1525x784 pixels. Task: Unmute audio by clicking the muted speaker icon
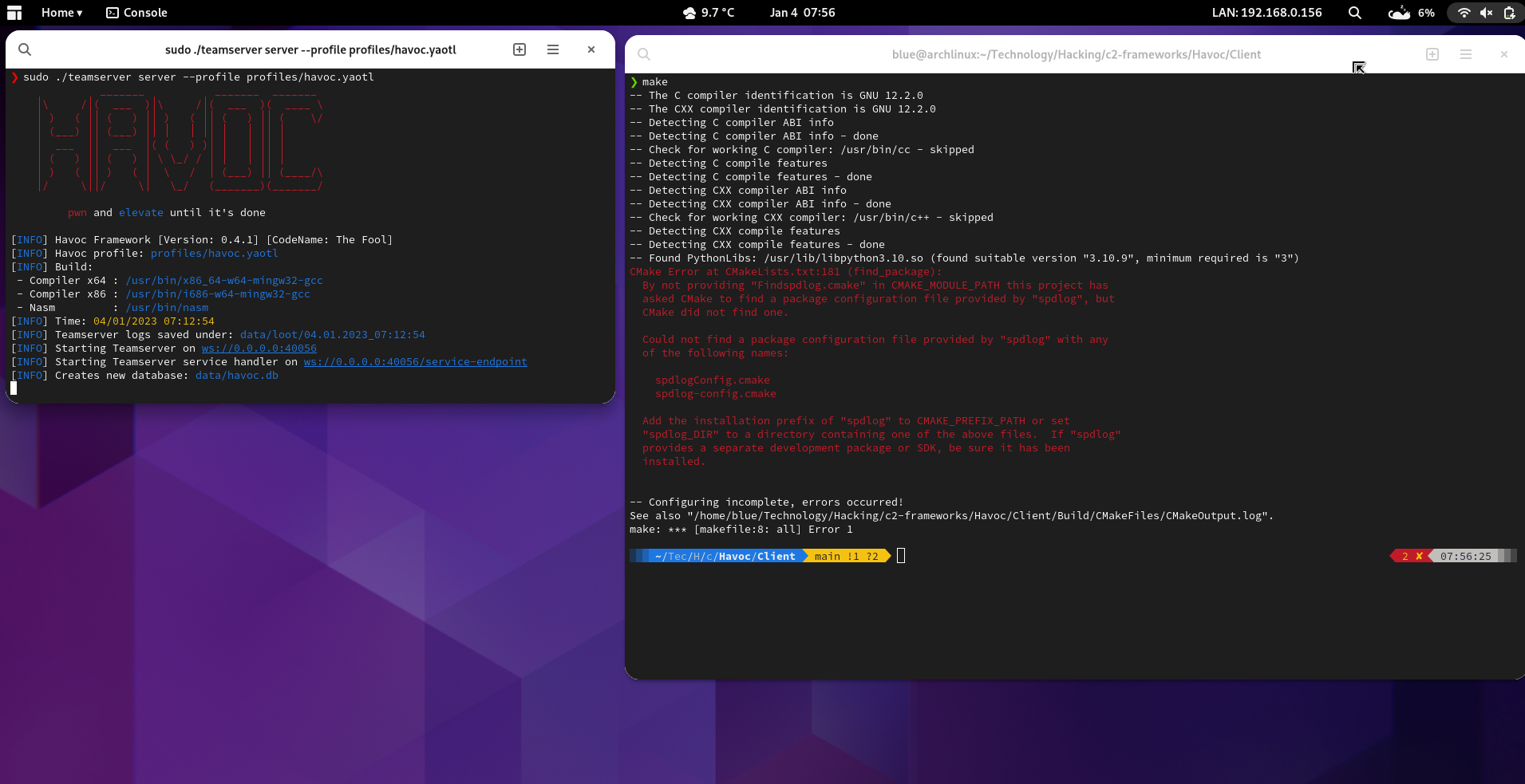click(x=1486, y=13)
